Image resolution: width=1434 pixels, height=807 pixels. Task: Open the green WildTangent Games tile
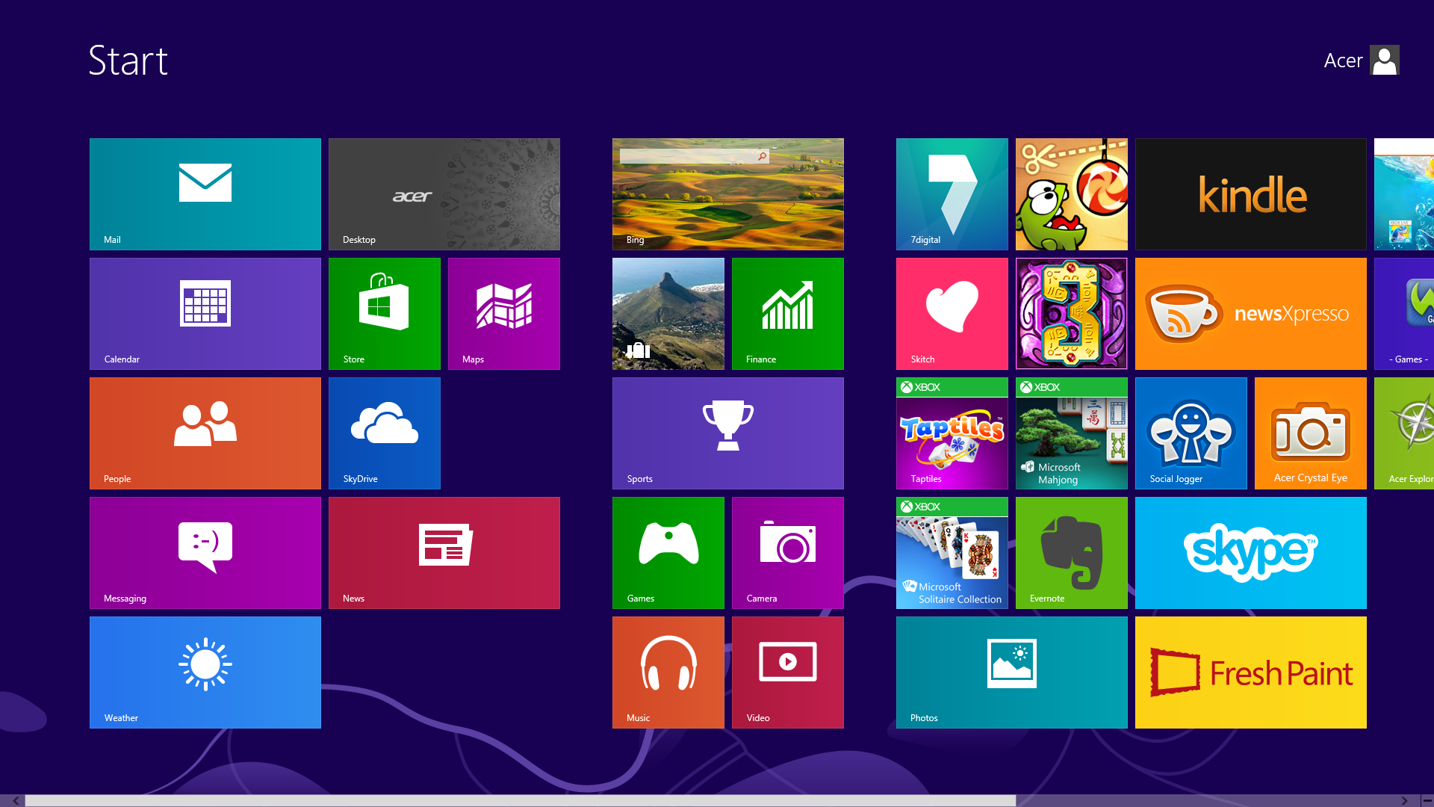[x=1404, y=314]
